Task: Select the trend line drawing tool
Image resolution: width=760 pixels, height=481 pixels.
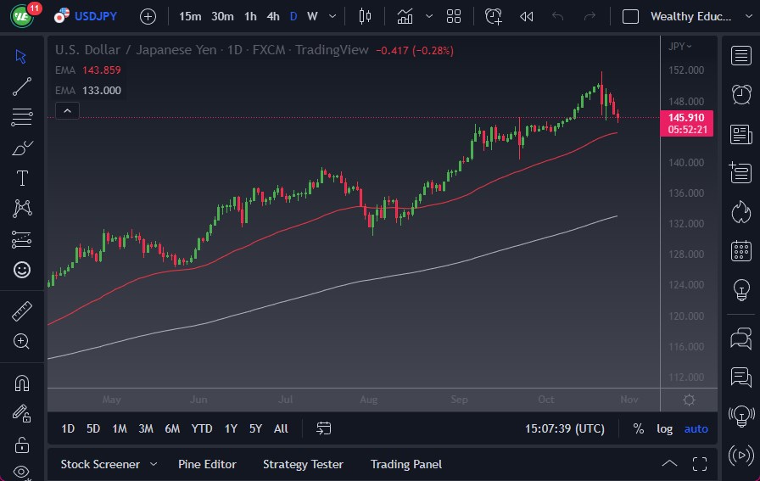Action: (x=22, y=86)
